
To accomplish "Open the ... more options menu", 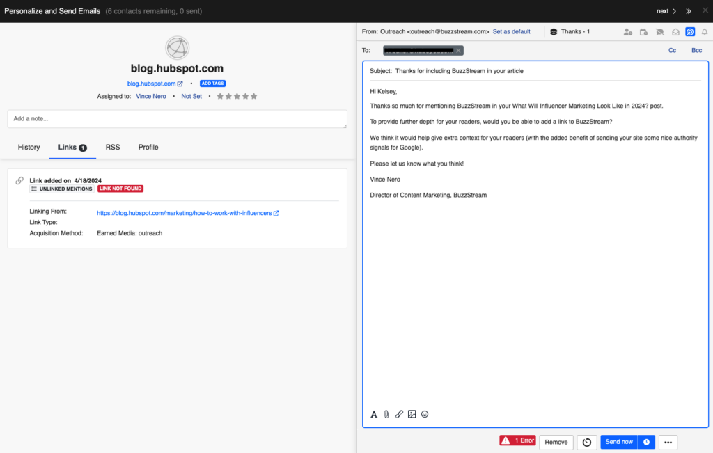I will coord(667,442).
